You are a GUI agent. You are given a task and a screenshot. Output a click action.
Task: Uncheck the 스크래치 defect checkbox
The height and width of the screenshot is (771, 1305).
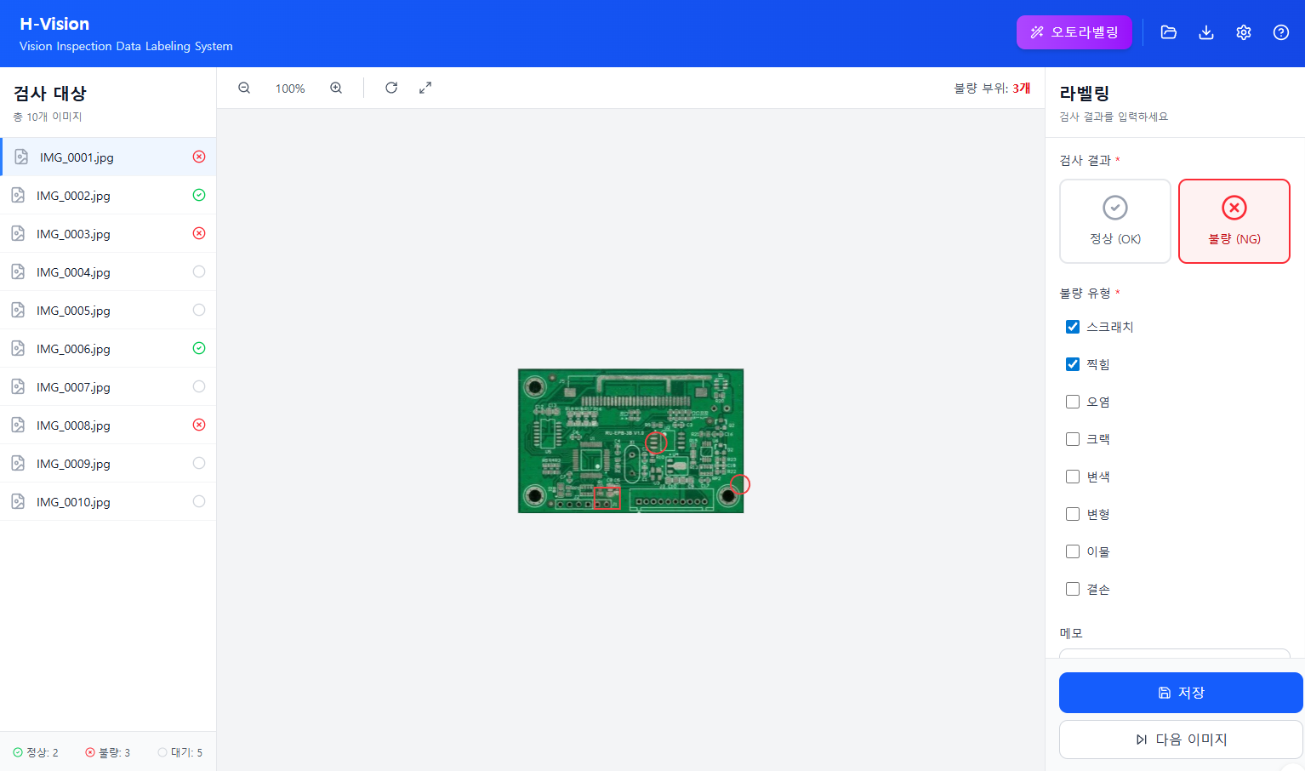click(1073, 327)
